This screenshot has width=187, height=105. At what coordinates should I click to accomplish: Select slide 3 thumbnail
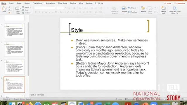14,49
